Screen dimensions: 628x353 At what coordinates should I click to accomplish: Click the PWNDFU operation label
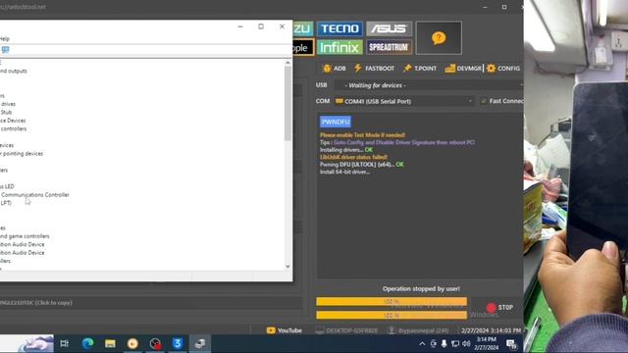click(x=336, y=122)
